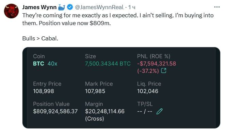
Task: Open the three-dot more options menu
Action: pyautogui.click(x=217, y=7)
